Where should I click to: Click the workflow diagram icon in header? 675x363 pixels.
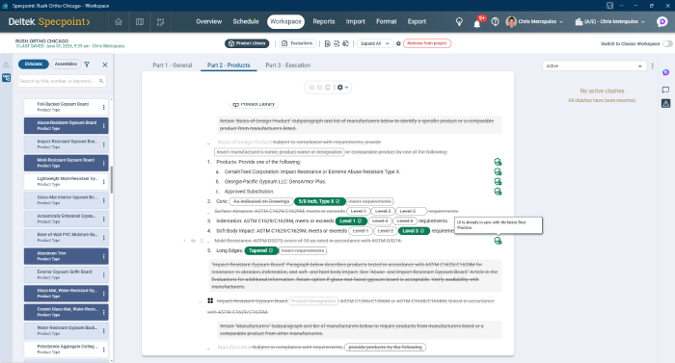(x=161, y=22)
